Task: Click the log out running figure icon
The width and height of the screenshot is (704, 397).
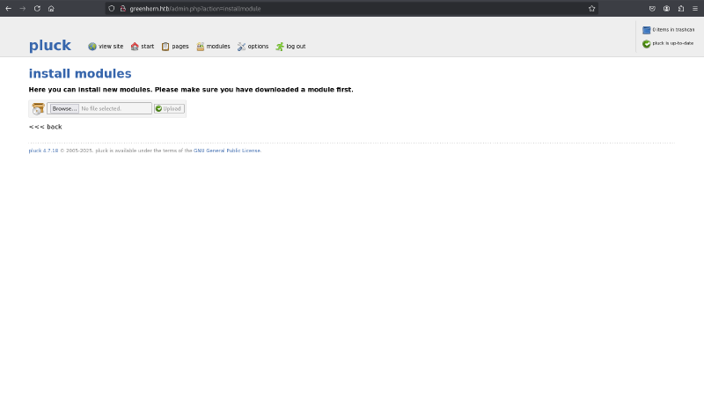Action: [280, 47]
